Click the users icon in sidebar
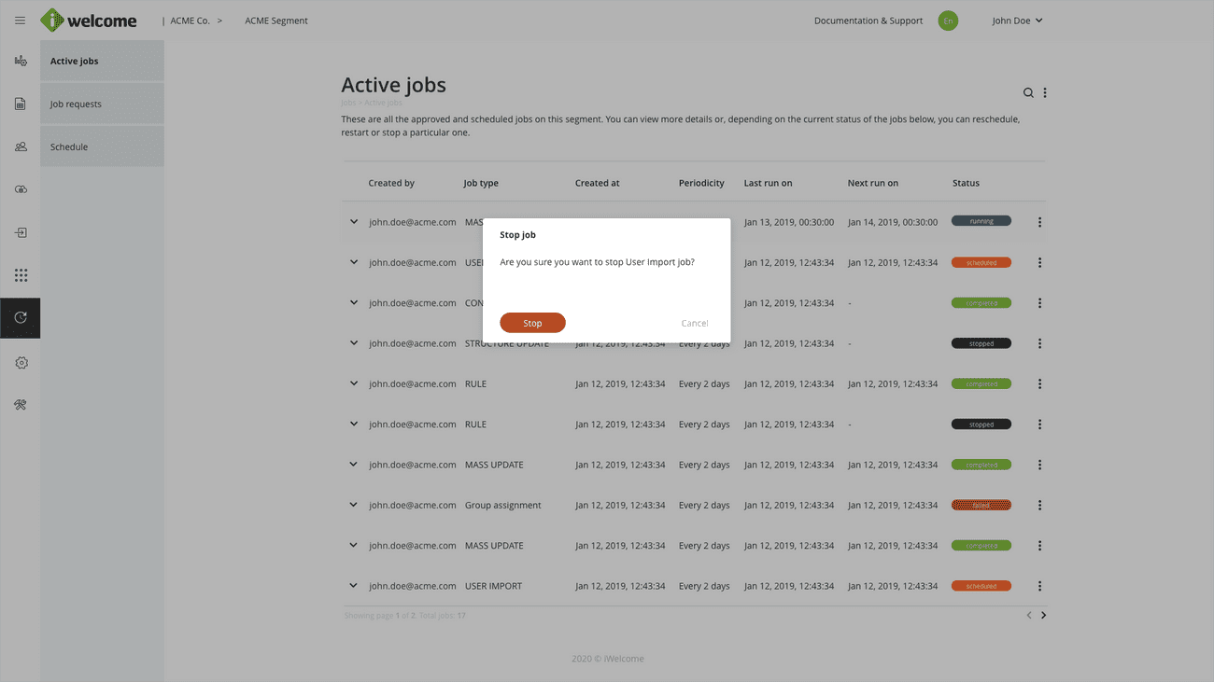Image resolution: width=1214 pixels, height=682 pixels. [x=21, y=147]
